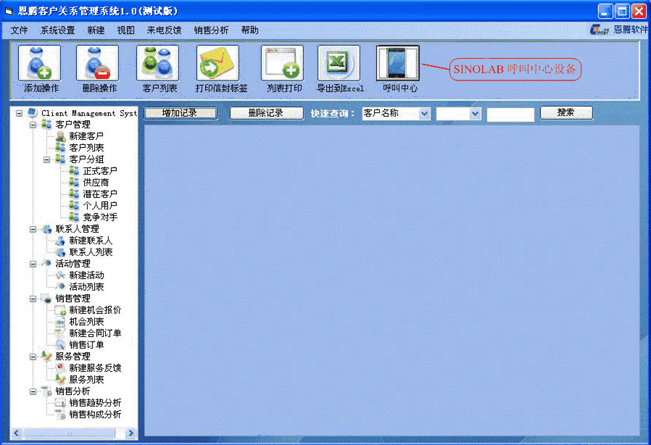Click the tree panel horizontal scrollbar thumb
This screenshot has width=651, height=445.
pos(69,433)
